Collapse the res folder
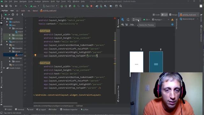This screenshot has height=115, width=204. tap(7, 45)
